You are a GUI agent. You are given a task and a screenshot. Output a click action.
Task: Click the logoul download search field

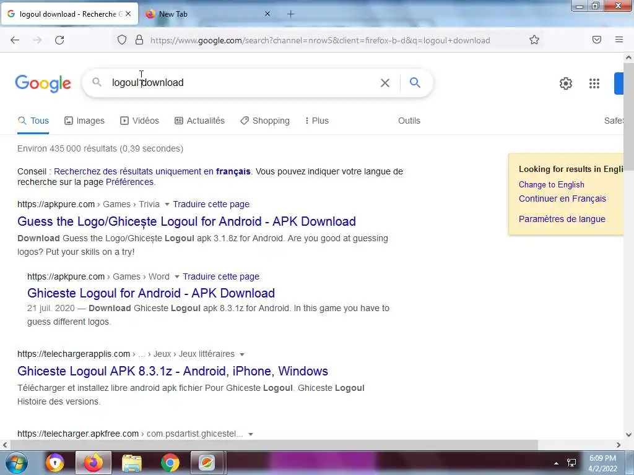(243, 83)
